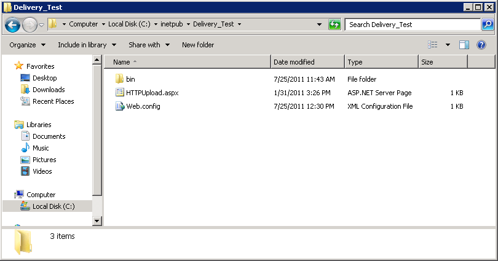The width and height of the screenshot is (498, 261).
Task: Expand the address bar history dropdown
Action: click(320, 25)
